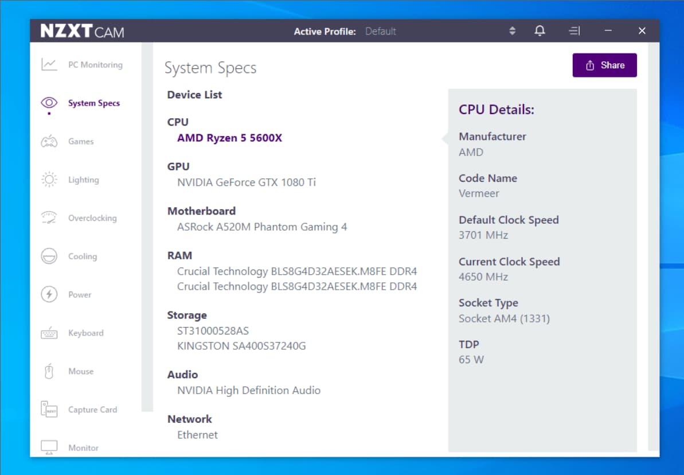The height and width of the screenshot is (475, 684).
Task: Select the Default profile field
Action: (380, 32)
